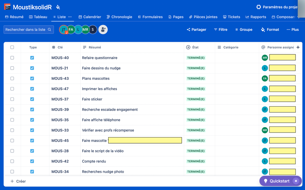
Task: Open issue MOUS-21 key link
Action: tap(60, 68)
